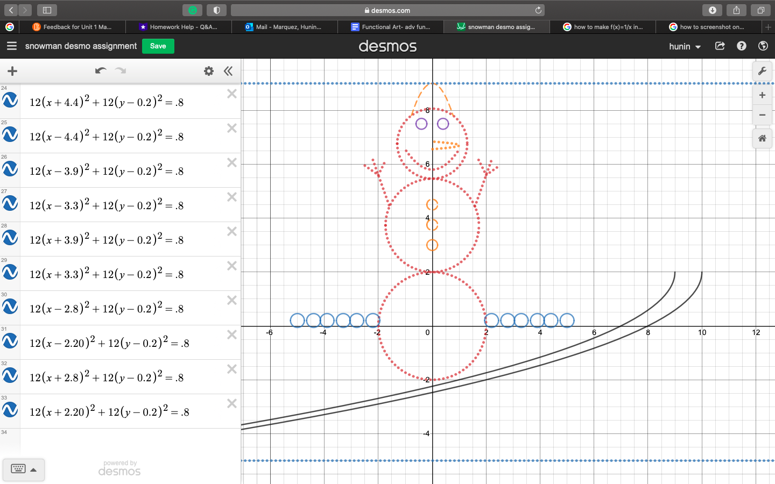This screenshot has height=484, width=775.
Task: Switch to Functional Art adv fun tab
Action: 390,27
